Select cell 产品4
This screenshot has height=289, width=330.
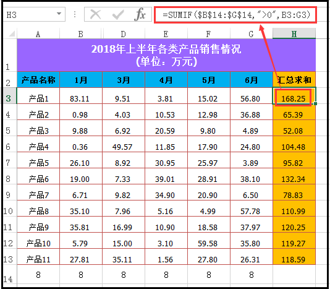coord(38,144)
